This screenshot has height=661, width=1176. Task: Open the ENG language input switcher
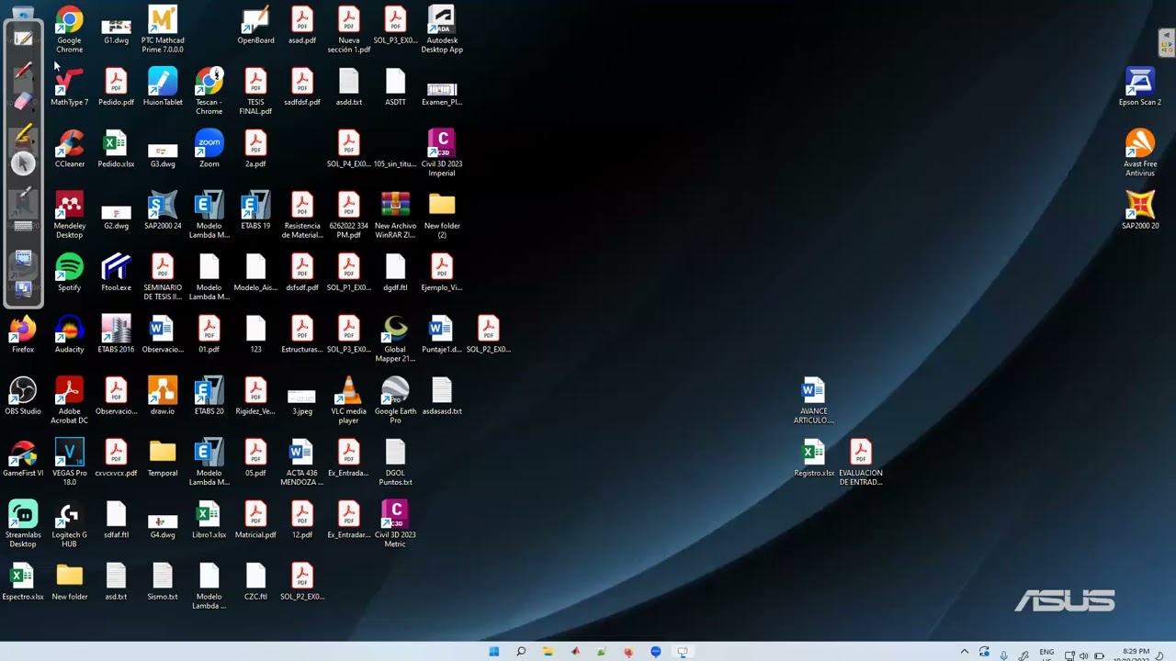[1046, 654]
